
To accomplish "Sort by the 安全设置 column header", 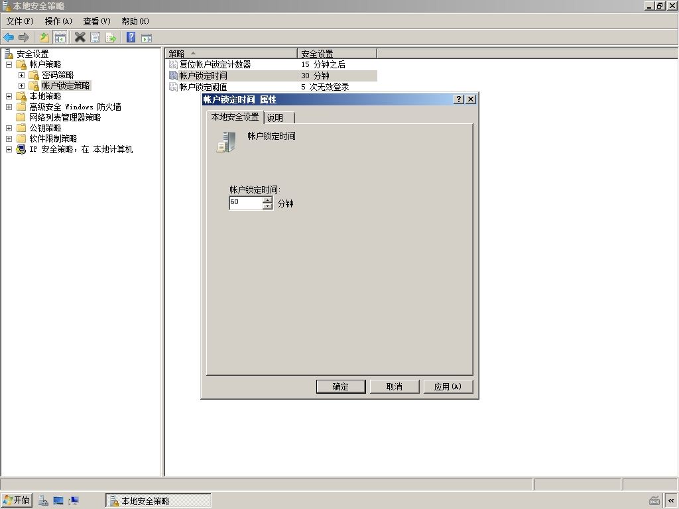I will 337,54.
